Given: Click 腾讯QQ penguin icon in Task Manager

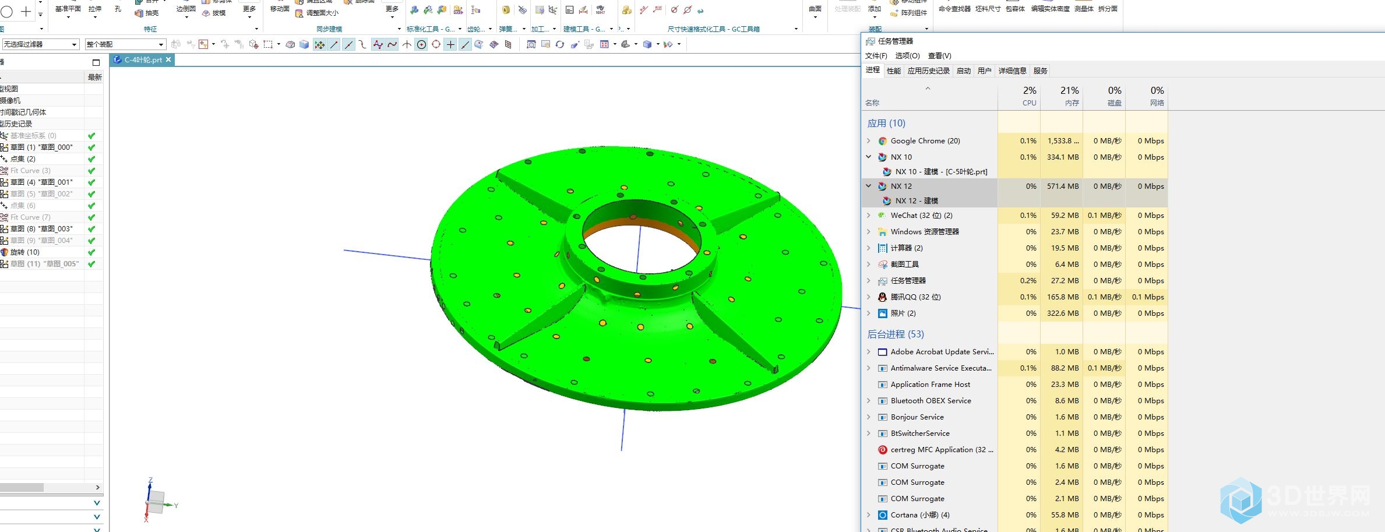Looking at the screenshot, I should [882, 297].
